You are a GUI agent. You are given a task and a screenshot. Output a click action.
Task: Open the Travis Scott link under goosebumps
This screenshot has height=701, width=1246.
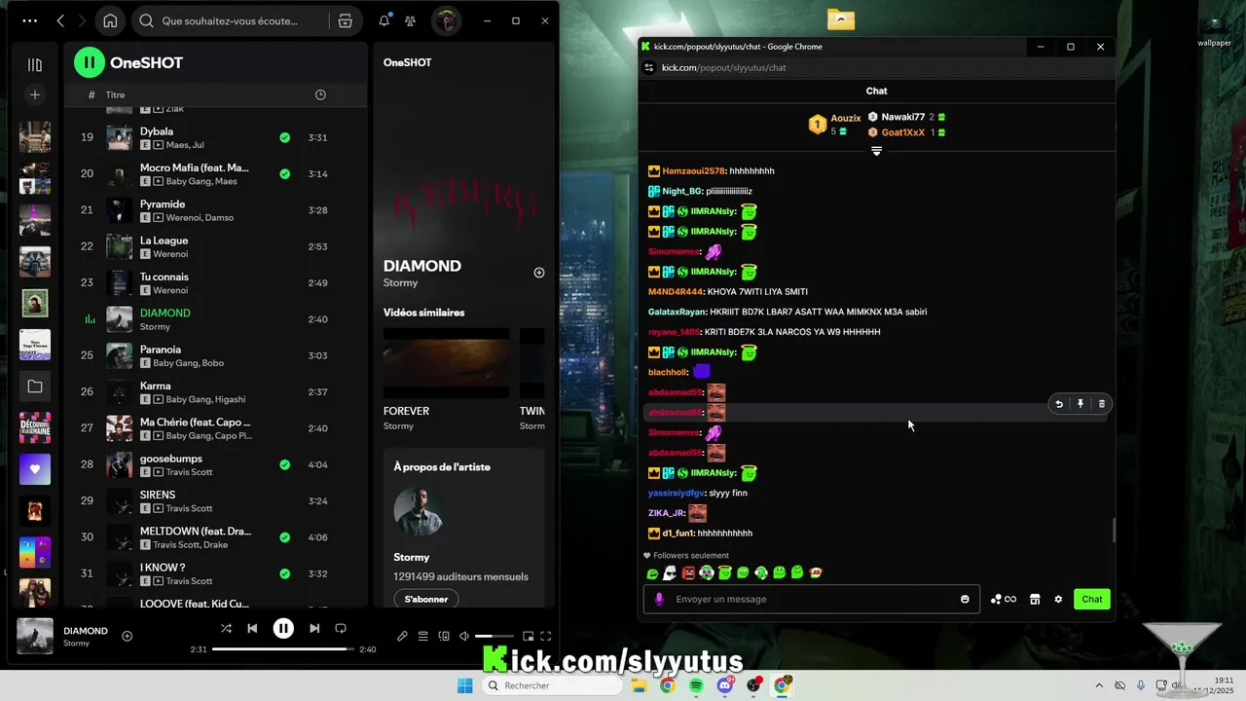pos(189,472)
